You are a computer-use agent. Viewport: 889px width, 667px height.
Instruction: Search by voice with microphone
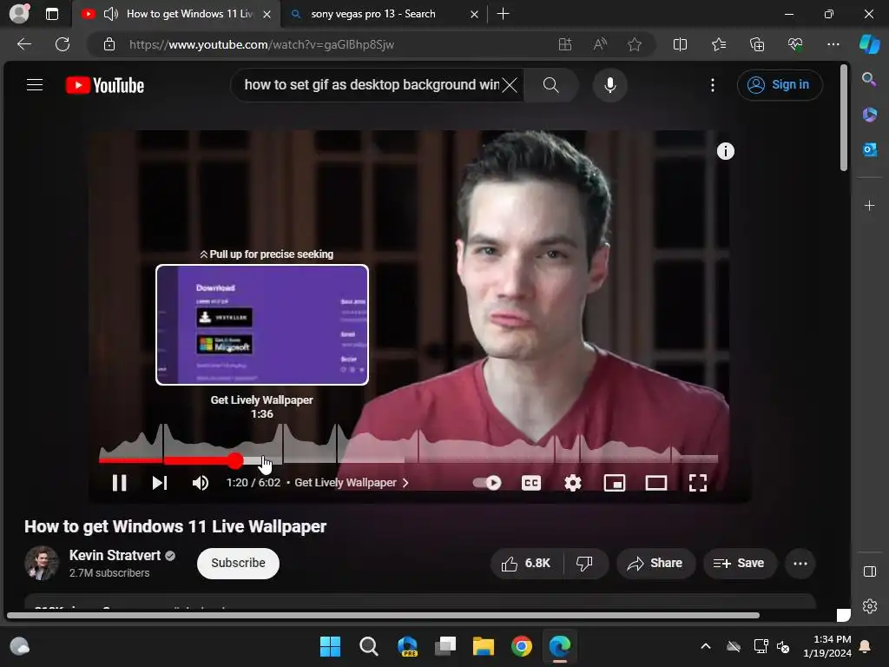pos(610,85)
